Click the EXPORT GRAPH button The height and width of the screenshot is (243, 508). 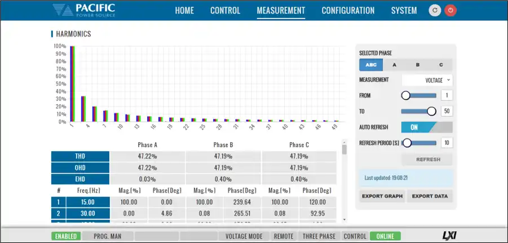click(382, 196)
